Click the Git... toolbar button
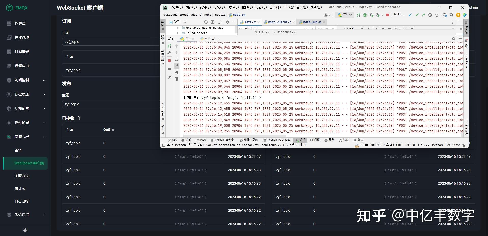This screenshot has width=488, height=236. (399, 15)
